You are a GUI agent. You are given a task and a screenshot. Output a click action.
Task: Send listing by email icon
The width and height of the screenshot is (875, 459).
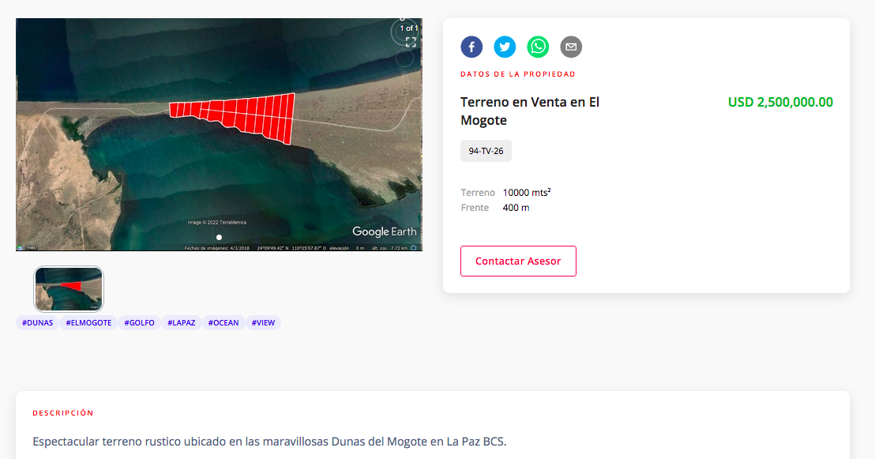click(571, 47)
